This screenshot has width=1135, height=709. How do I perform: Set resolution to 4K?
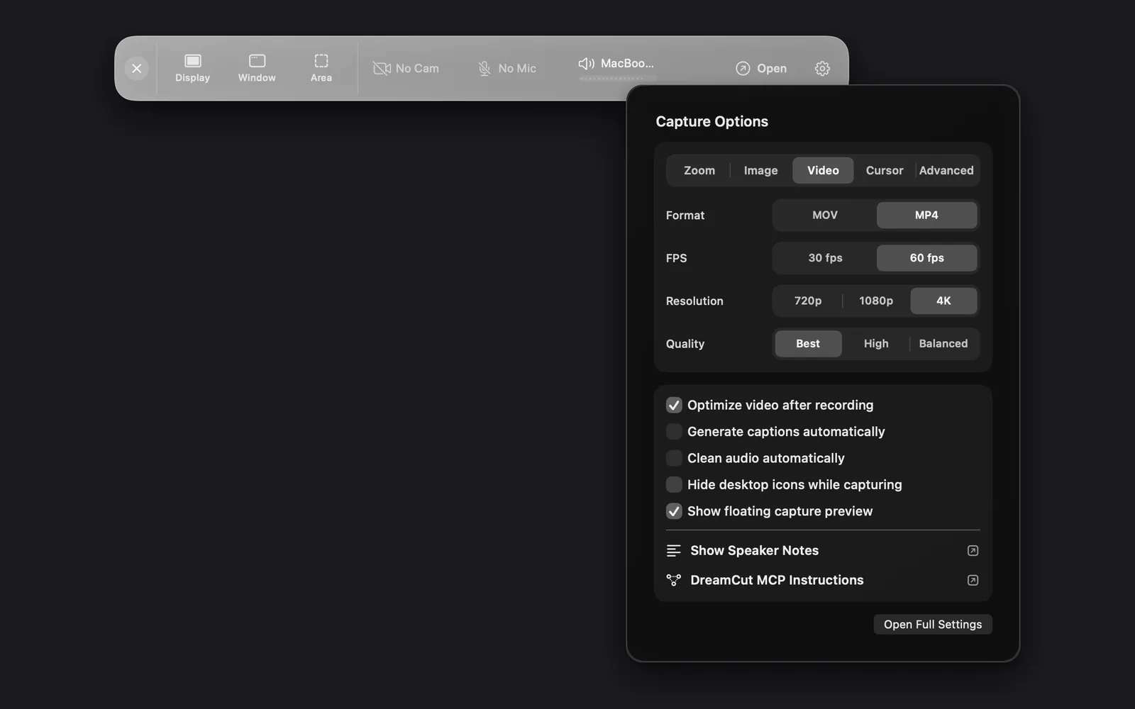pos(943,301)
